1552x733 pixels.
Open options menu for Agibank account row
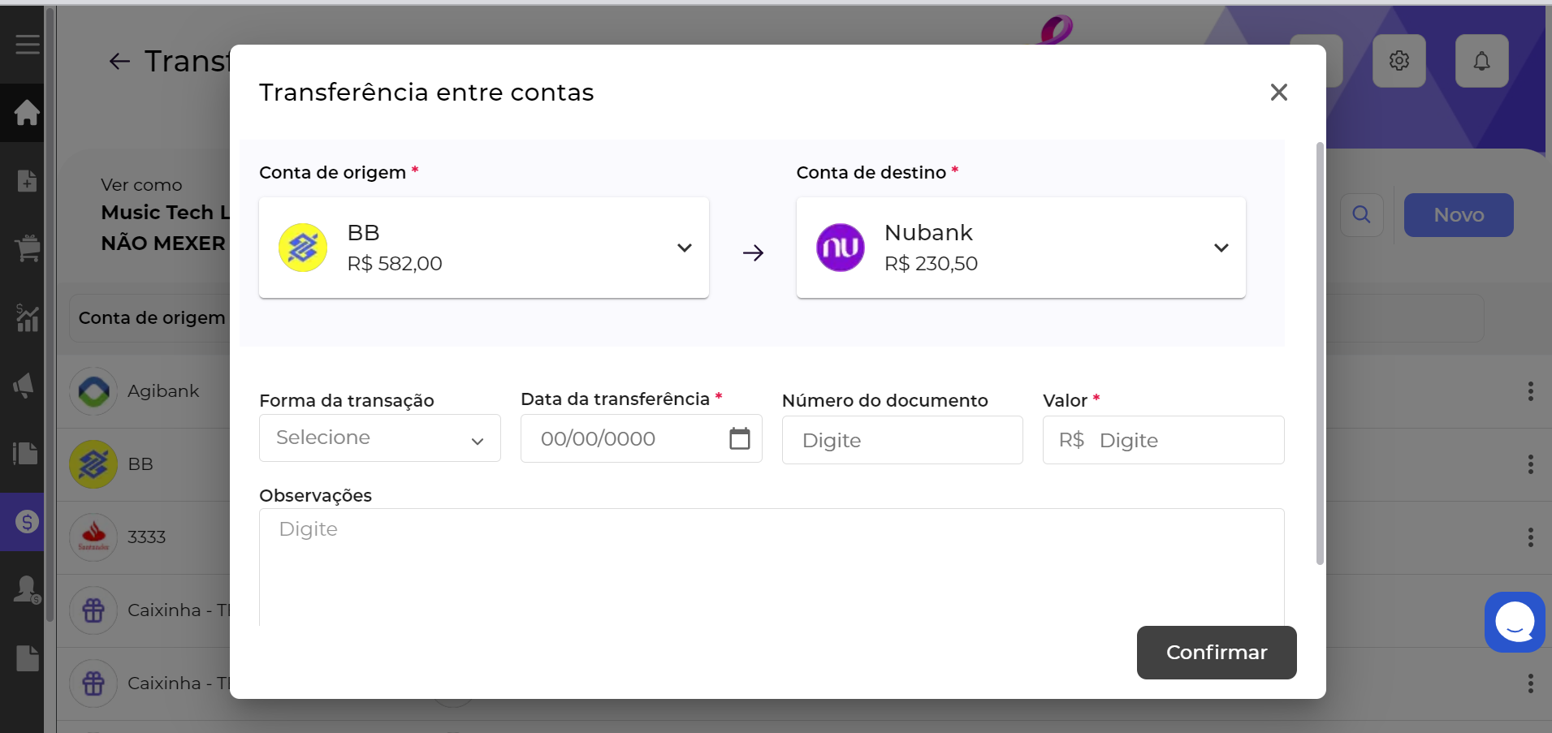click(x=1530, y=391)
